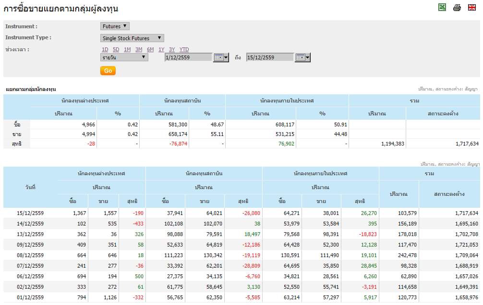The image size is (483, 305).
Task: Click open interest 1,658,976 value
Action: [467, 297]
